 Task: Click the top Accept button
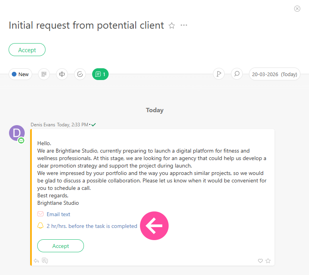click(27, 50)
